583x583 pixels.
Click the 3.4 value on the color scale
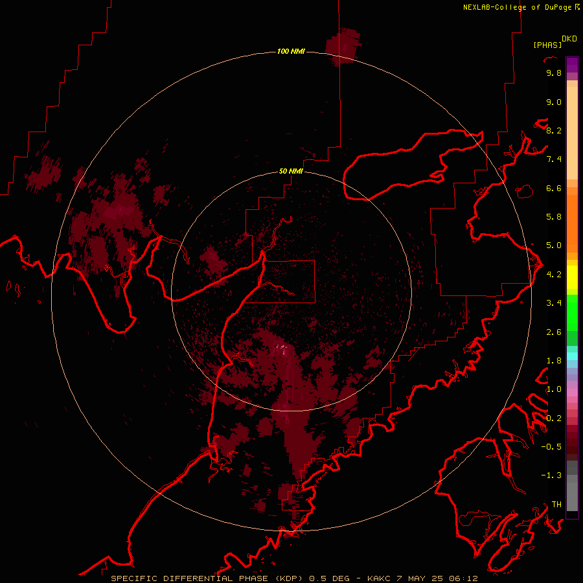[554, 303]
